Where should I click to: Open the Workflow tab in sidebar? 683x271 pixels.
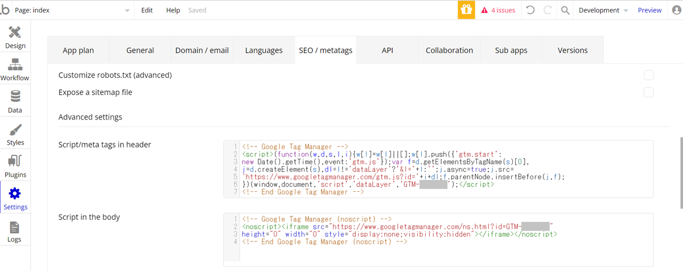click(15, 69)
